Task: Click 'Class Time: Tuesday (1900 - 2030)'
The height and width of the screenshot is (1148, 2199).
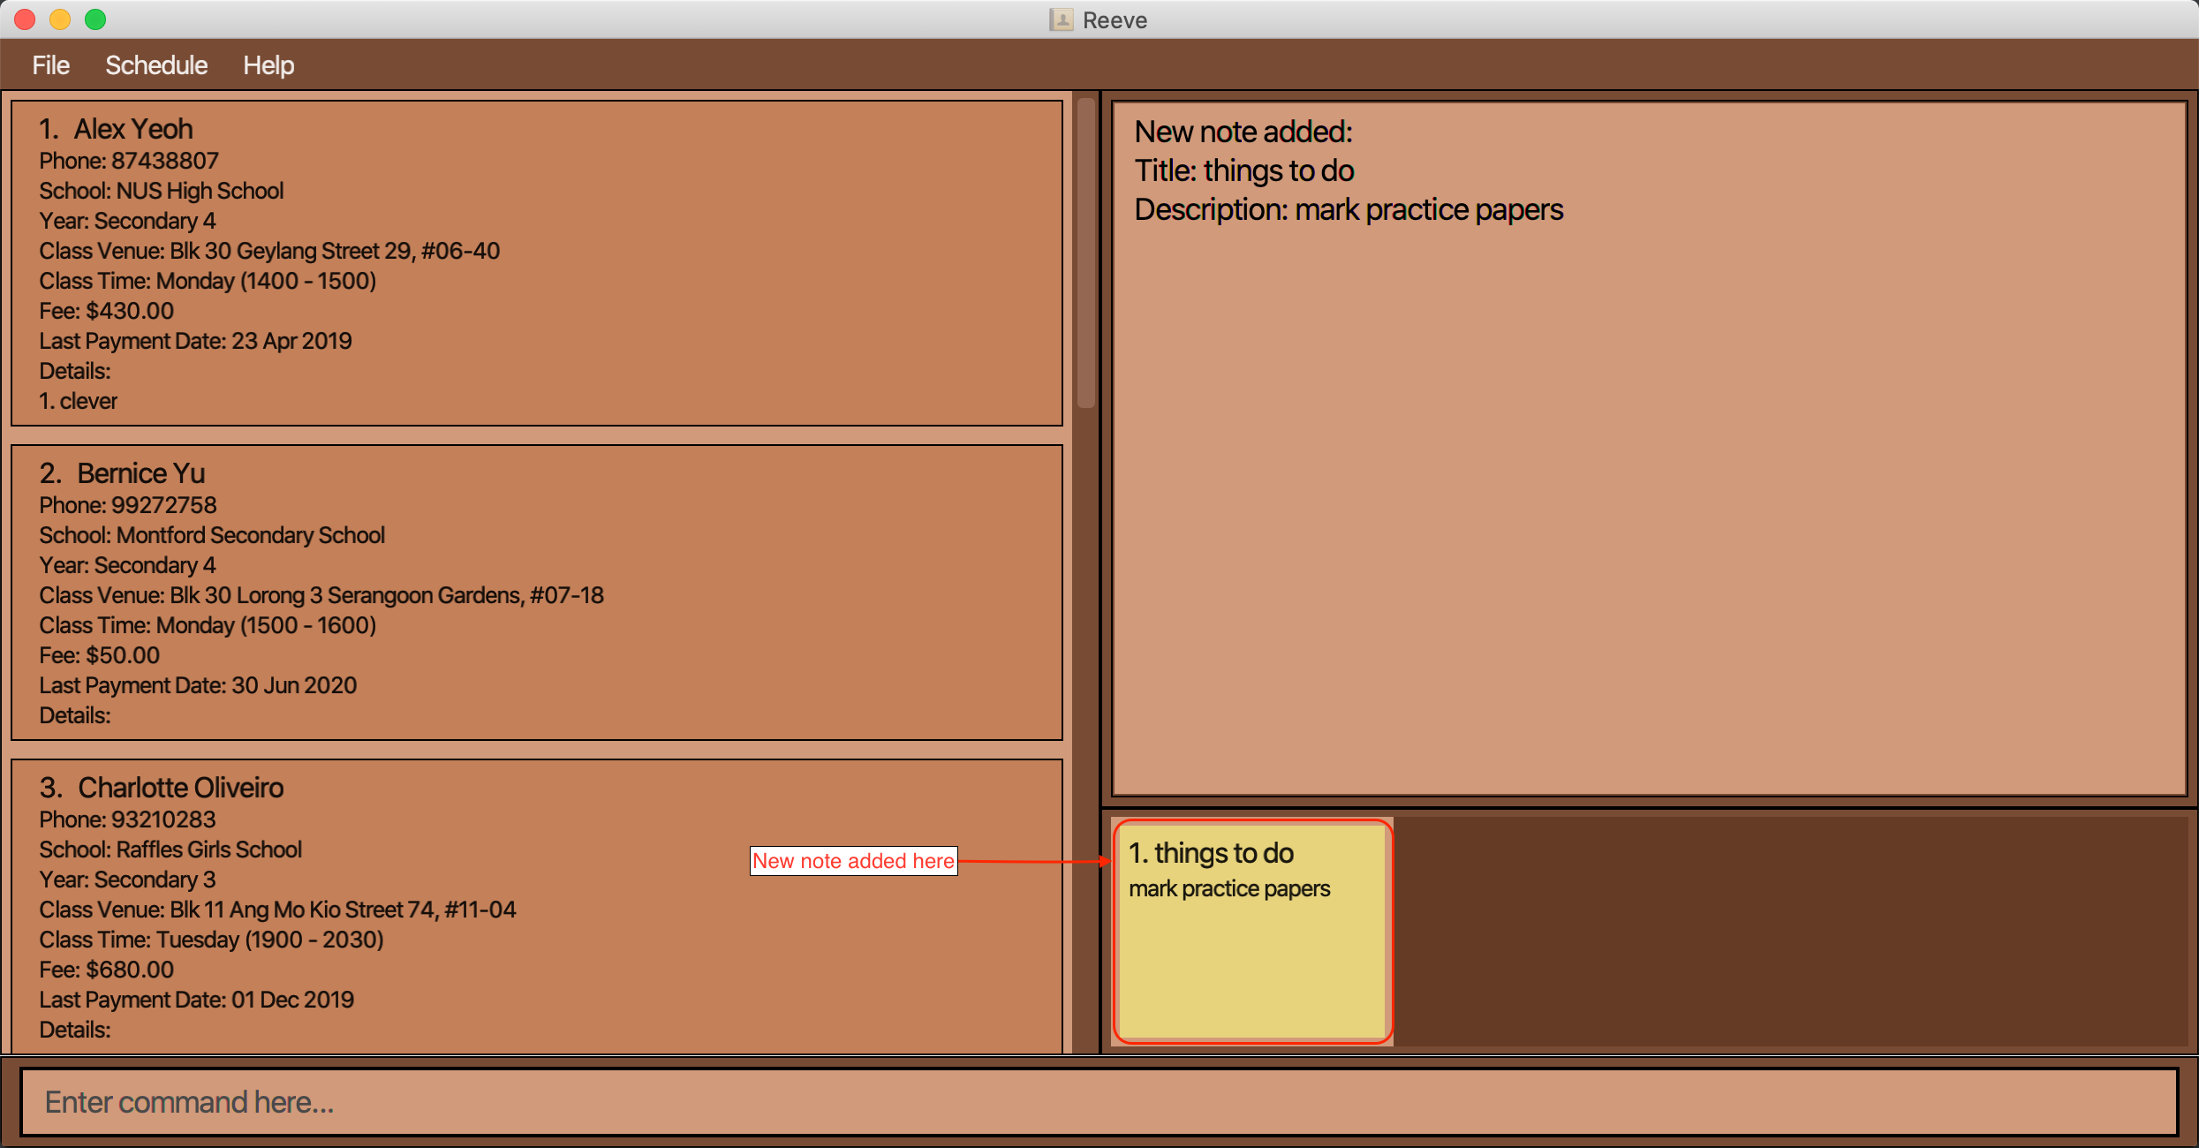Action: click(x=211, y=940)
